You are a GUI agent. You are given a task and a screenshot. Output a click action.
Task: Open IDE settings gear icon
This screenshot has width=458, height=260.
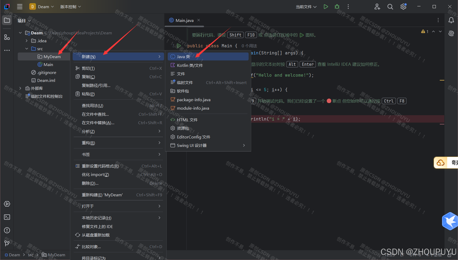click(403, 7)
